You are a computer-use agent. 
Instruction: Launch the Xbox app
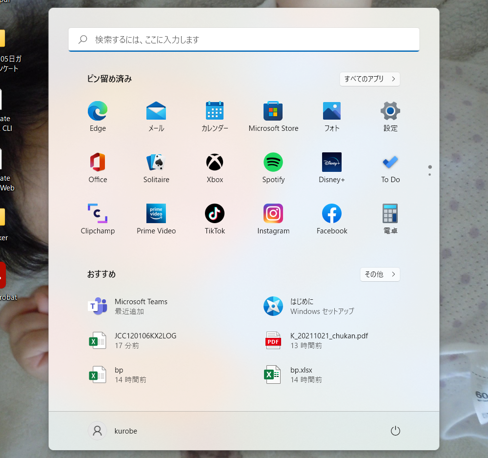(215, 168)
